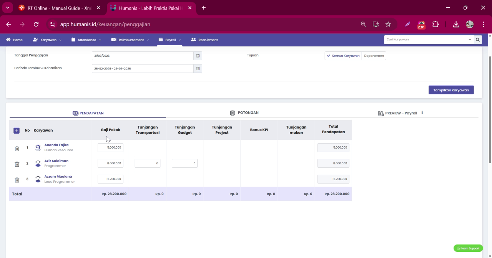Open Ananda Fajira's employee link
This screenshot has height=258, width=492.
pyautogui.click(x=56, y=145)
